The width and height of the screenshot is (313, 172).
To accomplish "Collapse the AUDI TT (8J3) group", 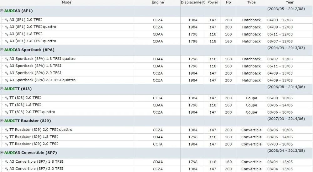I will [2, 89].
